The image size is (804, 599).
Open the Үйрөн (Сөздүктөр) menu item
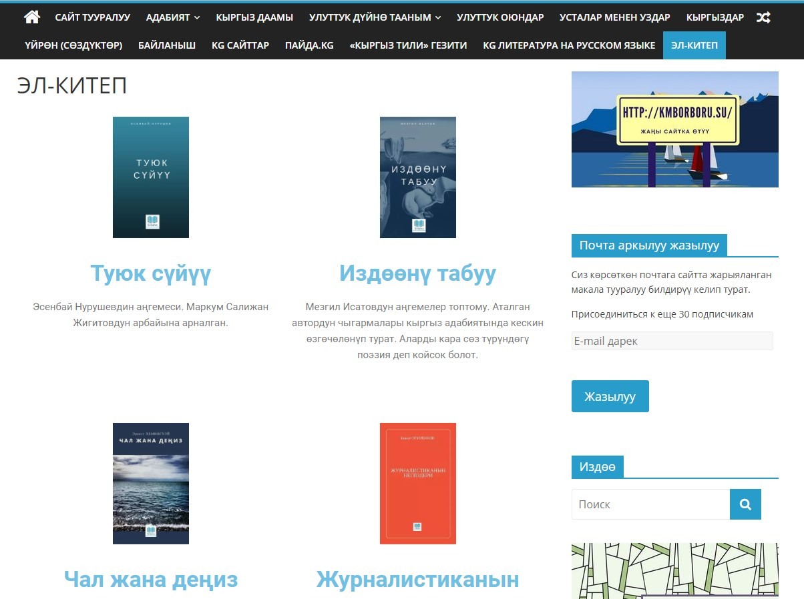tap(73, 45)
